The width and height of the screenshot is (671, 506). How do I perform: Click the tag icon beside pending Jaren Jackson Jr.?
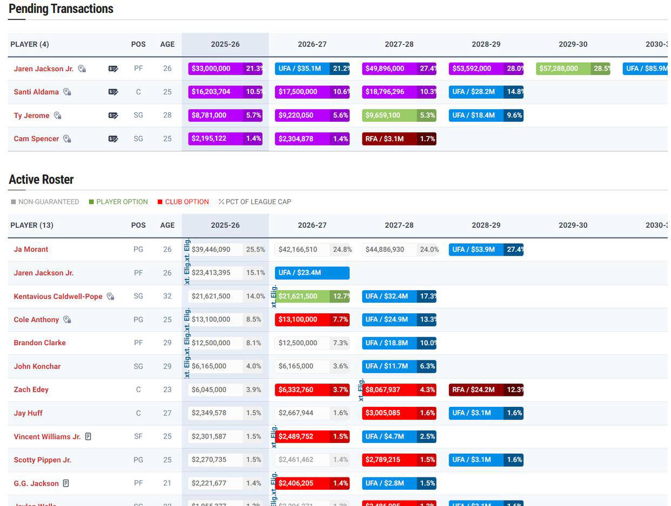point(82,69)
